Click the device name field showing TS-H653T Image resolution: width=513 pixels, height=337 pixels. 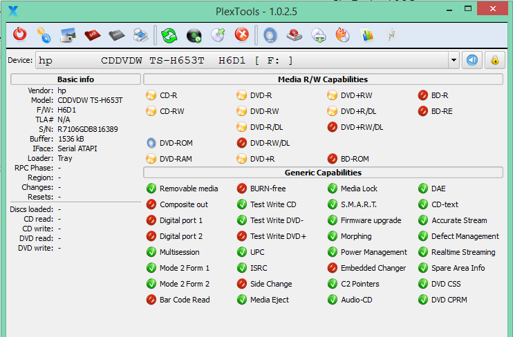(x=242, y=60)
